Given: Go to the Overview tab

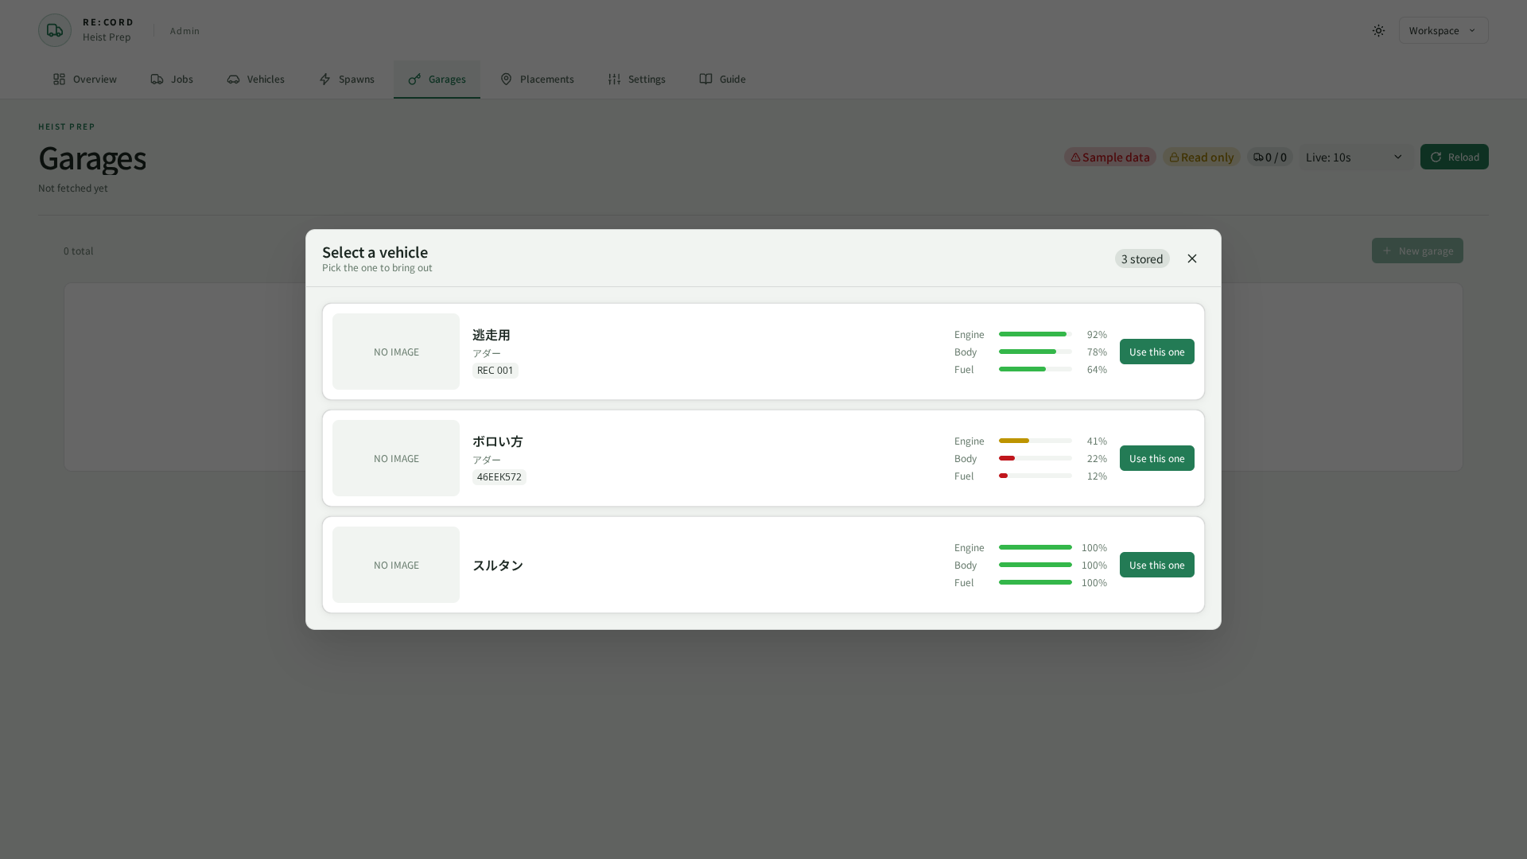Looking at the screenshot, I should point(85,80).
